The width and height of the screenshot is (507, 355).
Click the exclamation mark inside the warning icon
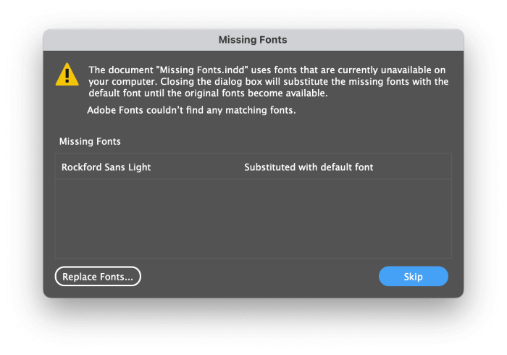pyautogui.click(x=67, y=76)
